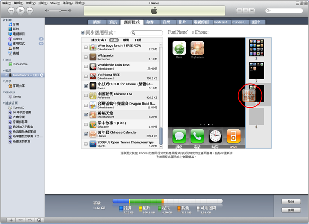This screenshot has width=309, height=224.
Task: Check the 中國朝代 Chinese Era checkbox
Action: [86, 96]
